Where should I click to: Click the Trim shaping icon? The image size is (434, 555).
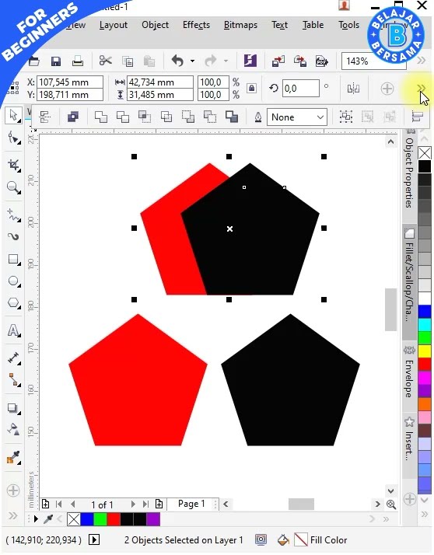coord(123,117)
